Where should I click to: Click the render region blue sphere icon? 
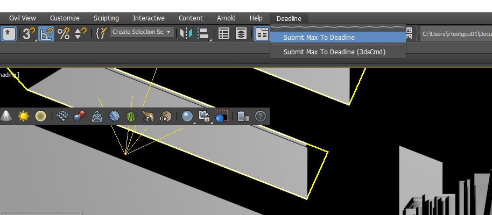point(222,116)
